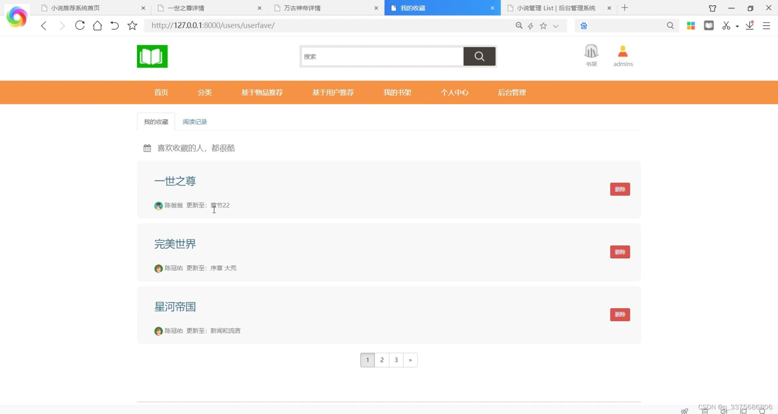Expand the address bar dropdown chevron
This screenshot has height=414, width=778.
[556, 26]
